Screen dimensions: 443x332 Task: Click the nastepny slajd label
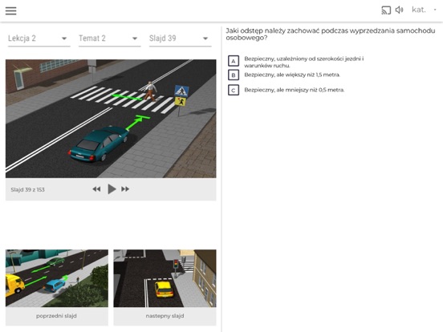point(165,316)
